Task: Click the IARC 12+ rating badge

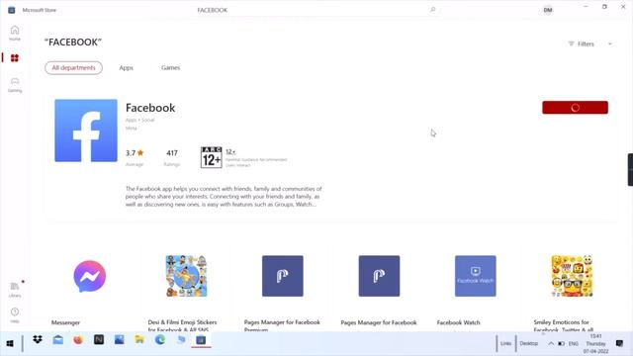Action: (x=211, y=157)
